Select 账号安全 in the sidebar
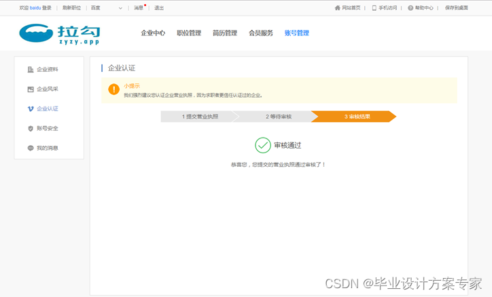The width and height of the screenshot is (492, 297). (x=48, y=128)
